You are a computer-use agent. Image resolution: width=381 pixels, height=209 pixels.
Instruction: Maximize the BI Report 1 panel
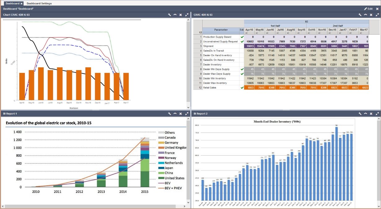[x=187, y=114]
